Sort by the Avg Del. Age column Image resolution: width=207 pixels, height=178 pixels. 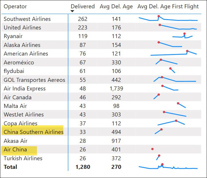tap(116, 6)
